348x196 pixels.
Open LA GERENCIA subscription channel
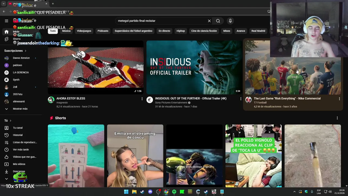click(x=21, y=72)
